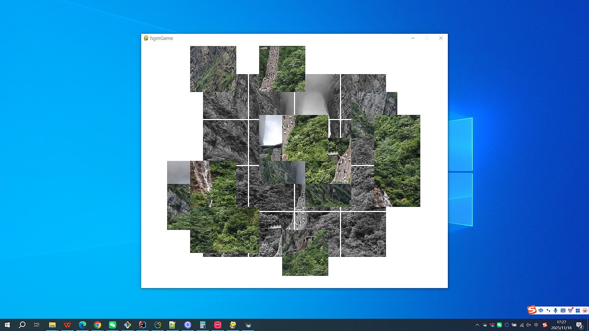Open the Windows Start menu
The image size is (589, 331).
pos(7,325)
